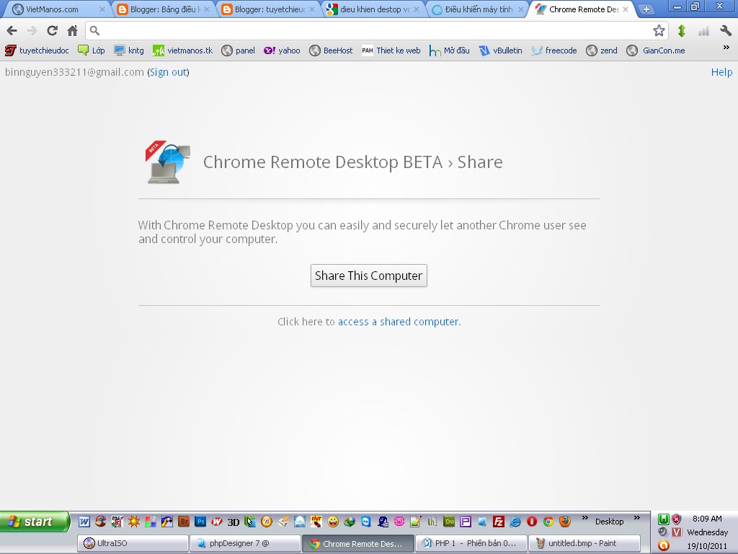Bookmark this page with the star
The height and width of the screenshot is (554, 738).
click(x=659, y=30)
